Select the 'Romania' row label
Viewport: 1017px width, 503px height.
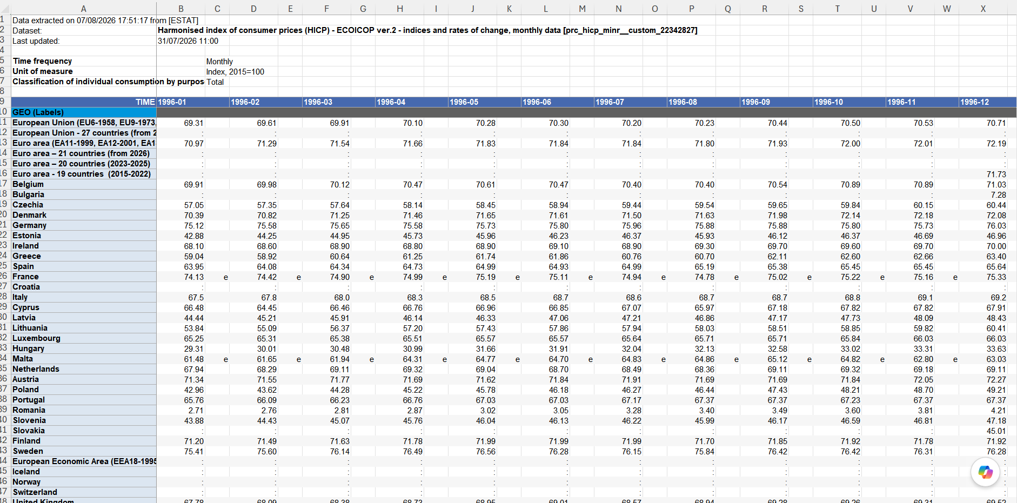pos(84,410)
